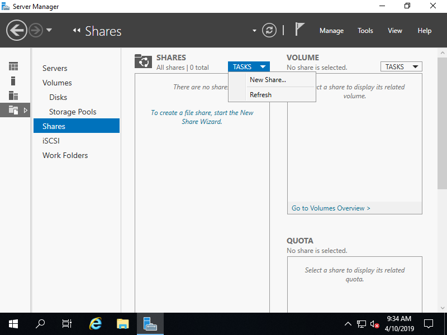Viewport: 447px width, 335px height.
Task: Click the forward navigation arrow button
Action: pos(36,30)
